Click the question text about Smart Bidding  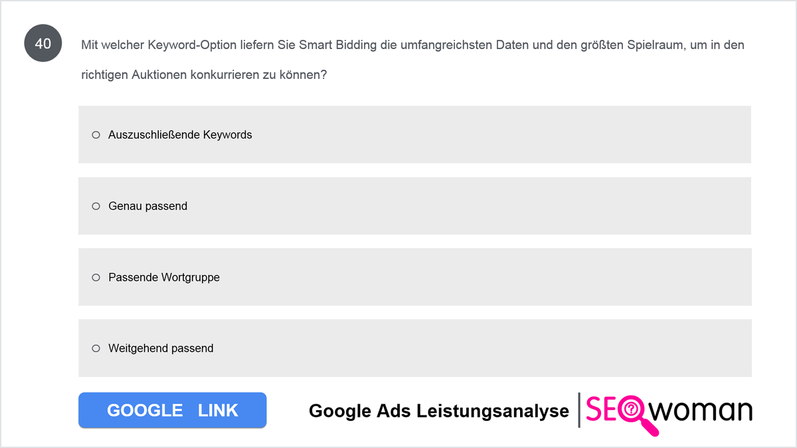[412, 60]
